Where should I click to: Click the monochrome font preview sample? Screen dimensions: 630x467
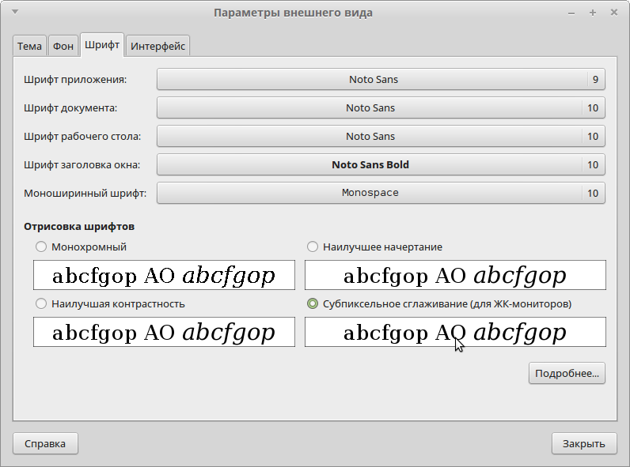click(x=164, y=276)
